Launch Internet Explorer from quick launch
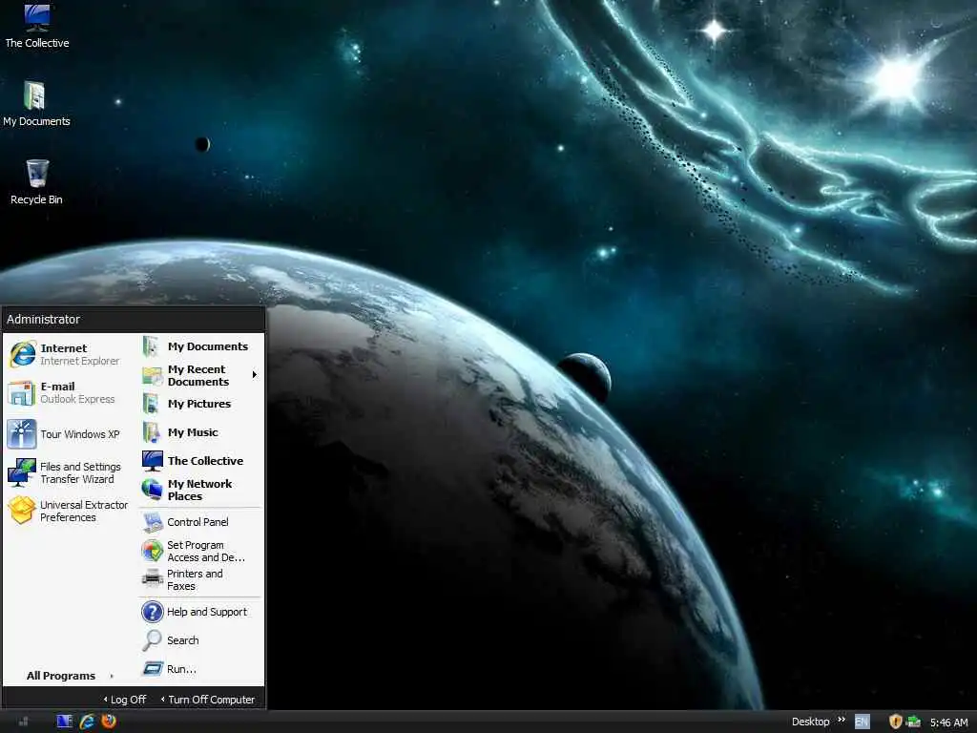This screenshot has height=733, width=977. pos(87,722)
